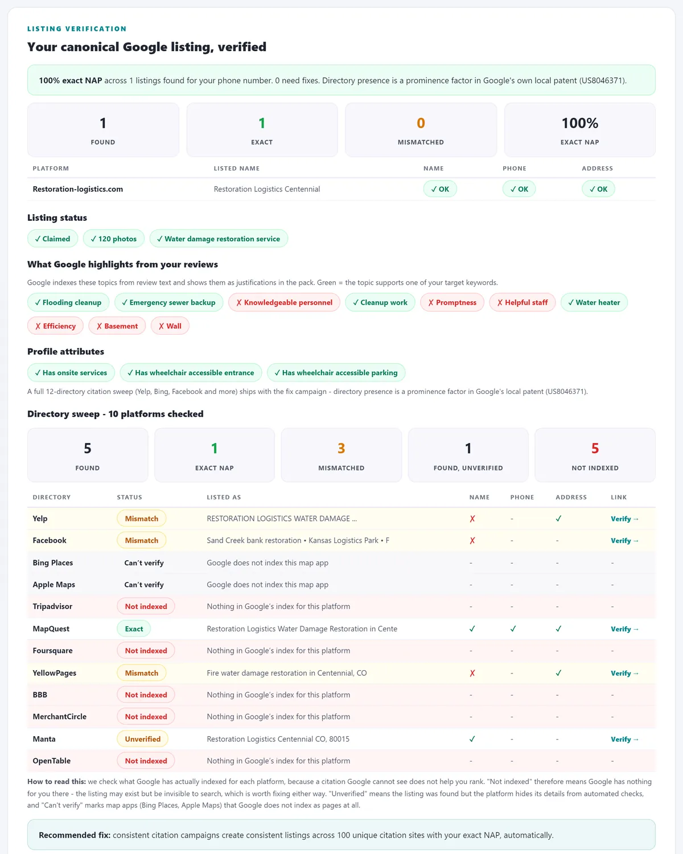
Task: Click the Claimed status chip
Action: (x=52, y=239)
